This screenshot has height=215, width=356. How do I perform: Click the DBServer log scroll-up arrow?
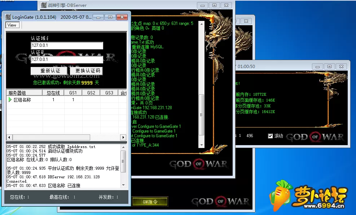(x=201, y=23)
